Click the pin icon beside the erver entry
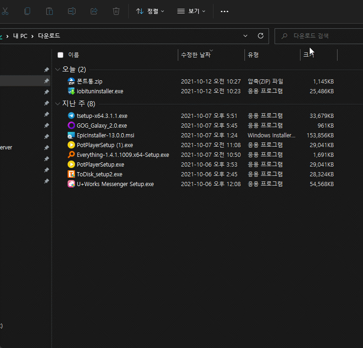Viewport: 363px width, 348px height. tap(46, 148)
